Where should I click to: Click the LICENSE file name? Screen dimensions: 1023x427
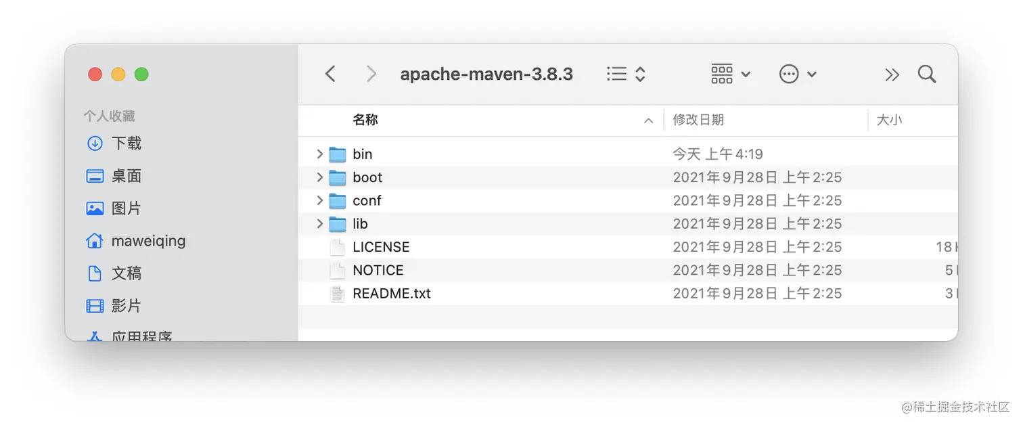(381, 247)
